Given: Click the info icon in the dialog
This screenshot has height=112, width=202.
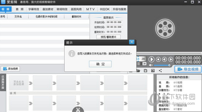Looking at the screenshot, I should click(x=72, y=54).
